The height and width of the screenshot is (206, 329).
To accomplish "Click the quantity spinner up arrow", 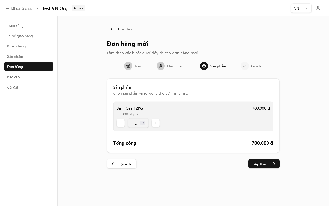I will [143, 122].
